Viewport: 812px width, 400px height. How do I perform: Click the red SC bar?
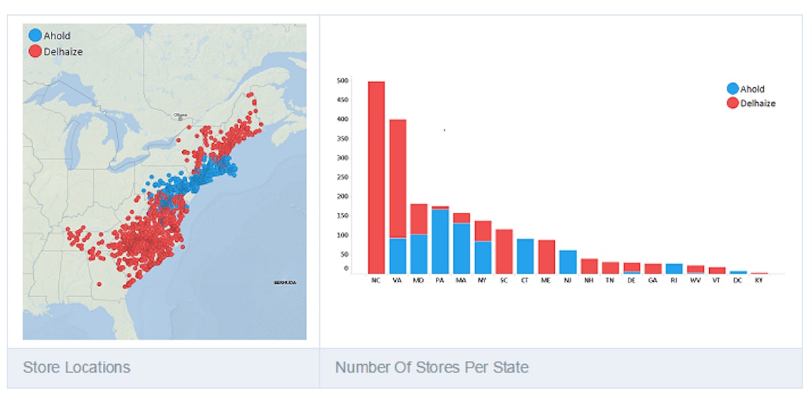tap(503, 251)
